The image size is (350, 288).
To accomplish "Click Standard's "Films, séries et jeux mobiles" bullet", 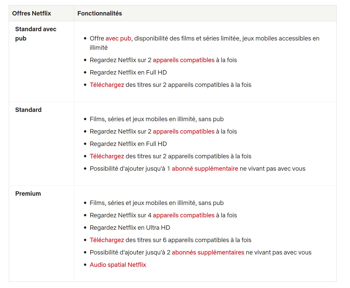I will (157, 119).
